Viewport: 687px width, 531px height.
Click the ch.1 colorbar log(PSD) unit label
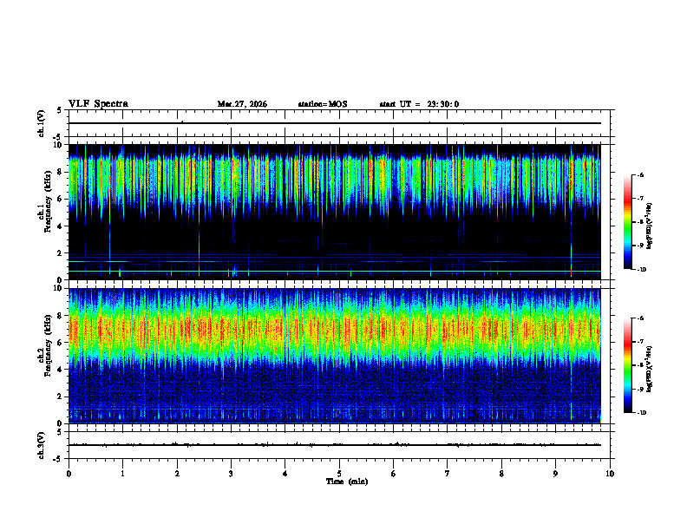pyautogui.click(x=650, y=226)
